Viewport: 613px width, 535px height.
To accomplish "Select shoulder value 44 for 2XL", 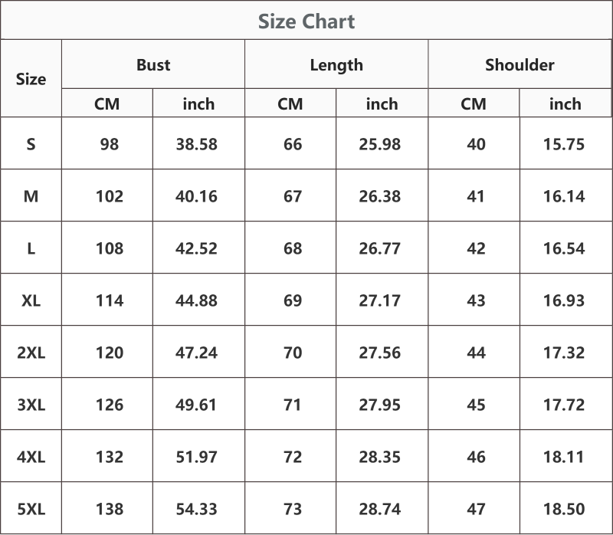I will (x=476, y=353).
